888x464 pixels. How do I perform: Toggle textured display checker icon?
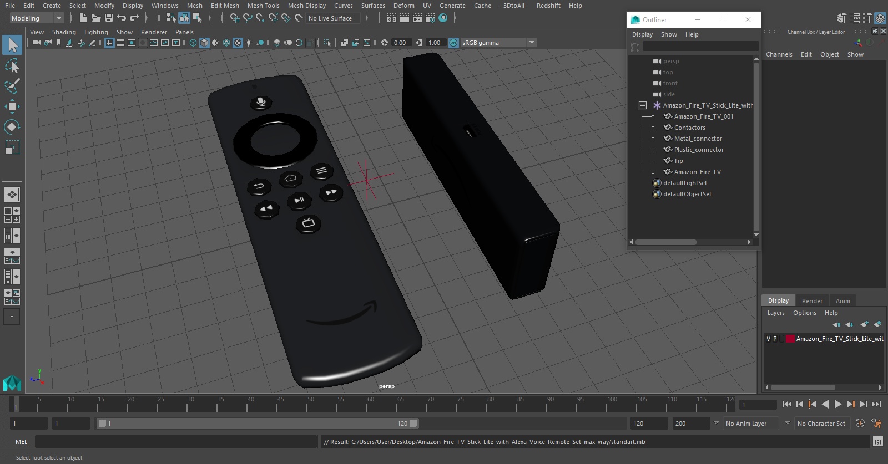click(238, 43)
